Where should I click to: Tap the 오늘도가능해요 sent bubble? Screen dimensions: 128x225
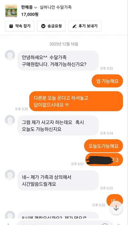click(103, 146)
